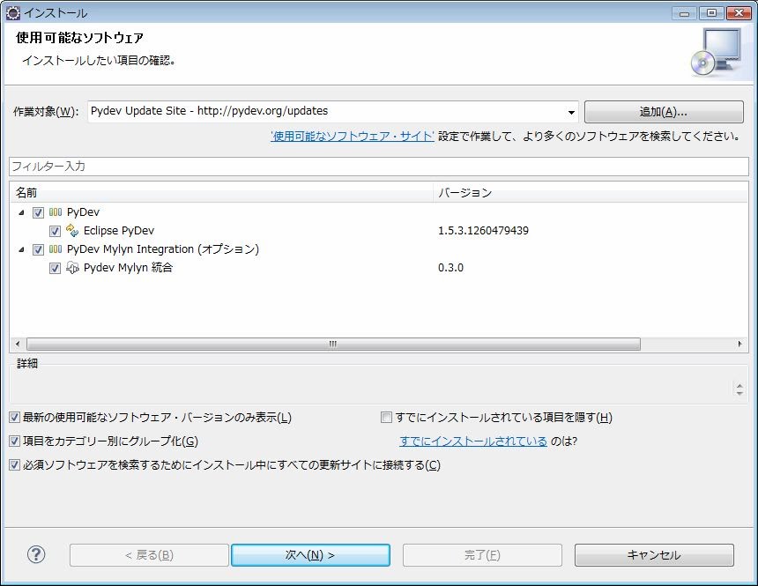Viewport: 758px width, 586px height.
Task: Click the PyDev Mylyn Integration category icon
Action: [x=56, y=249]
